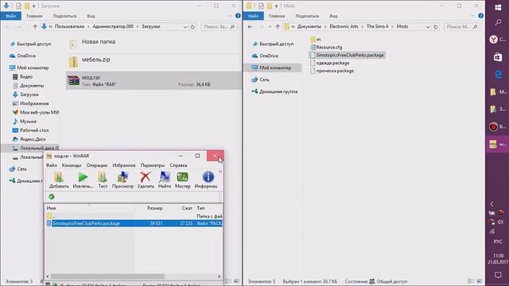Select Новая папка folder in Загрузки
This screenshot has width=509, height=286.
99,42
